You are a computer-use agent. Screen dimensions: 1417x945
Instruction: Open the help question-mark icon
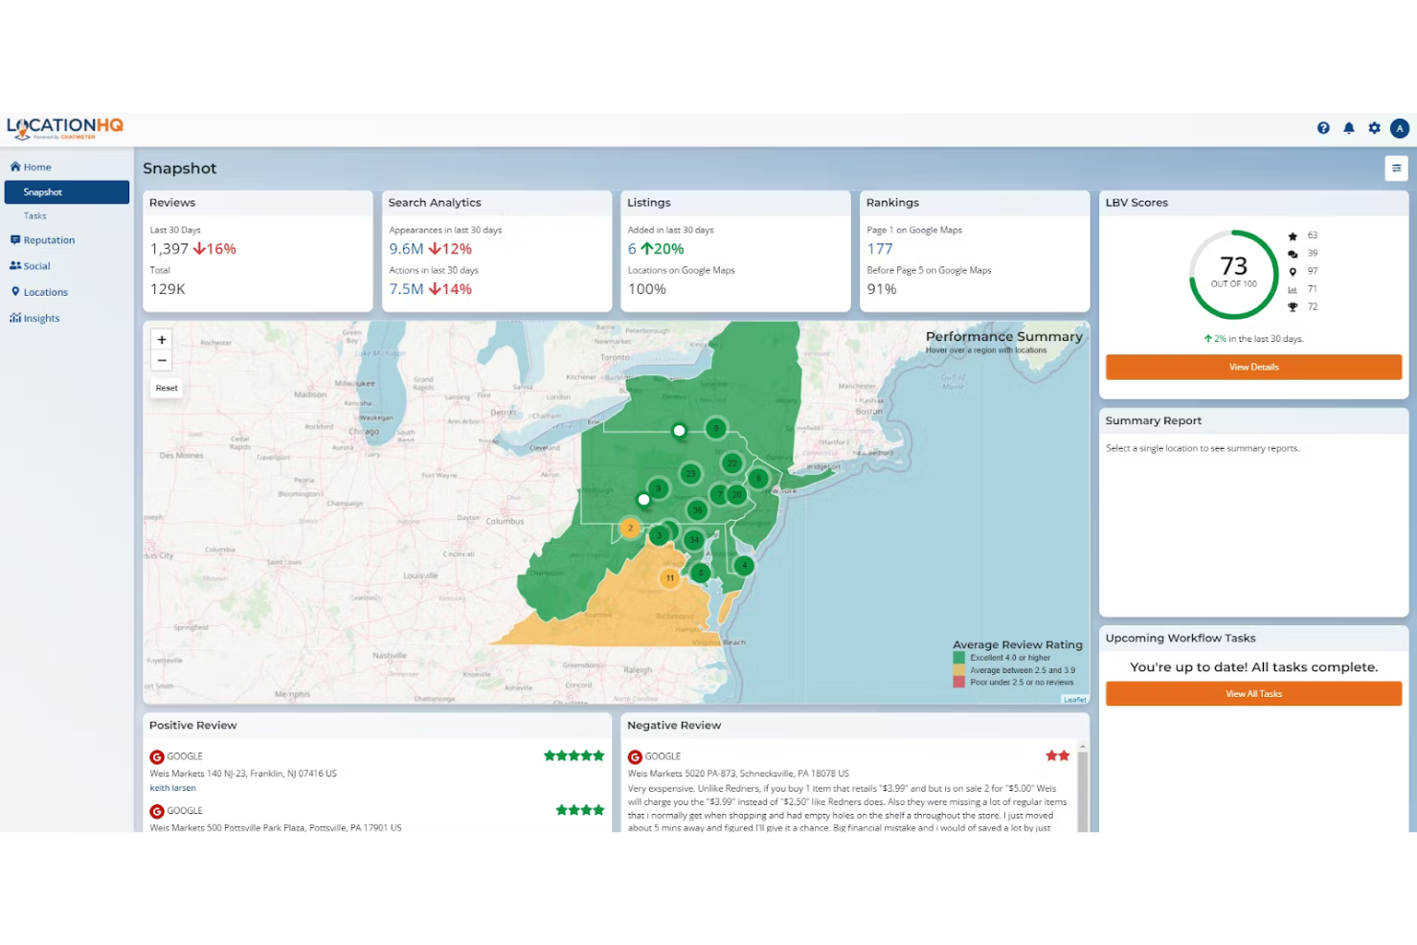(1323, 128)
